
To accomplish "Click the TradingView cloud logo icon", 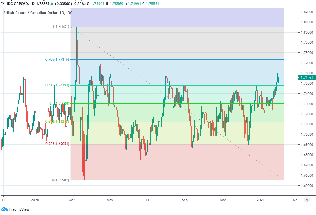I will [4, 209].
